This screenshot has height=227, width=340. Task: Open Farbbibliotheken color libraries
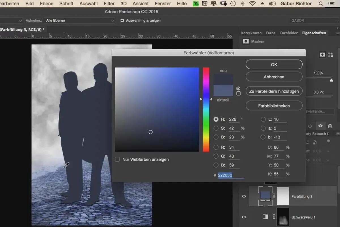[274, 106]
